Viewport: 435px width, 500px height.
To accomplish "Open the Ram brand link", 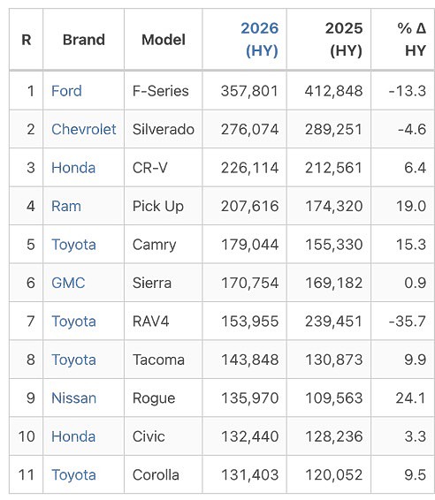I will click(66, 206).
